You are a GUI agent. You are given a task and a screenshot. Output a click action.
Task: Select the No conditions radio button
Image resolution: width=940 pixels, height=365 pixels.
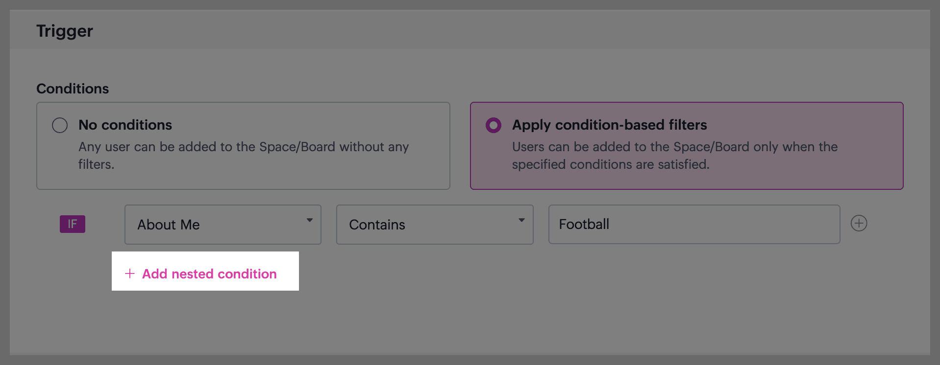tap(60, 125)
